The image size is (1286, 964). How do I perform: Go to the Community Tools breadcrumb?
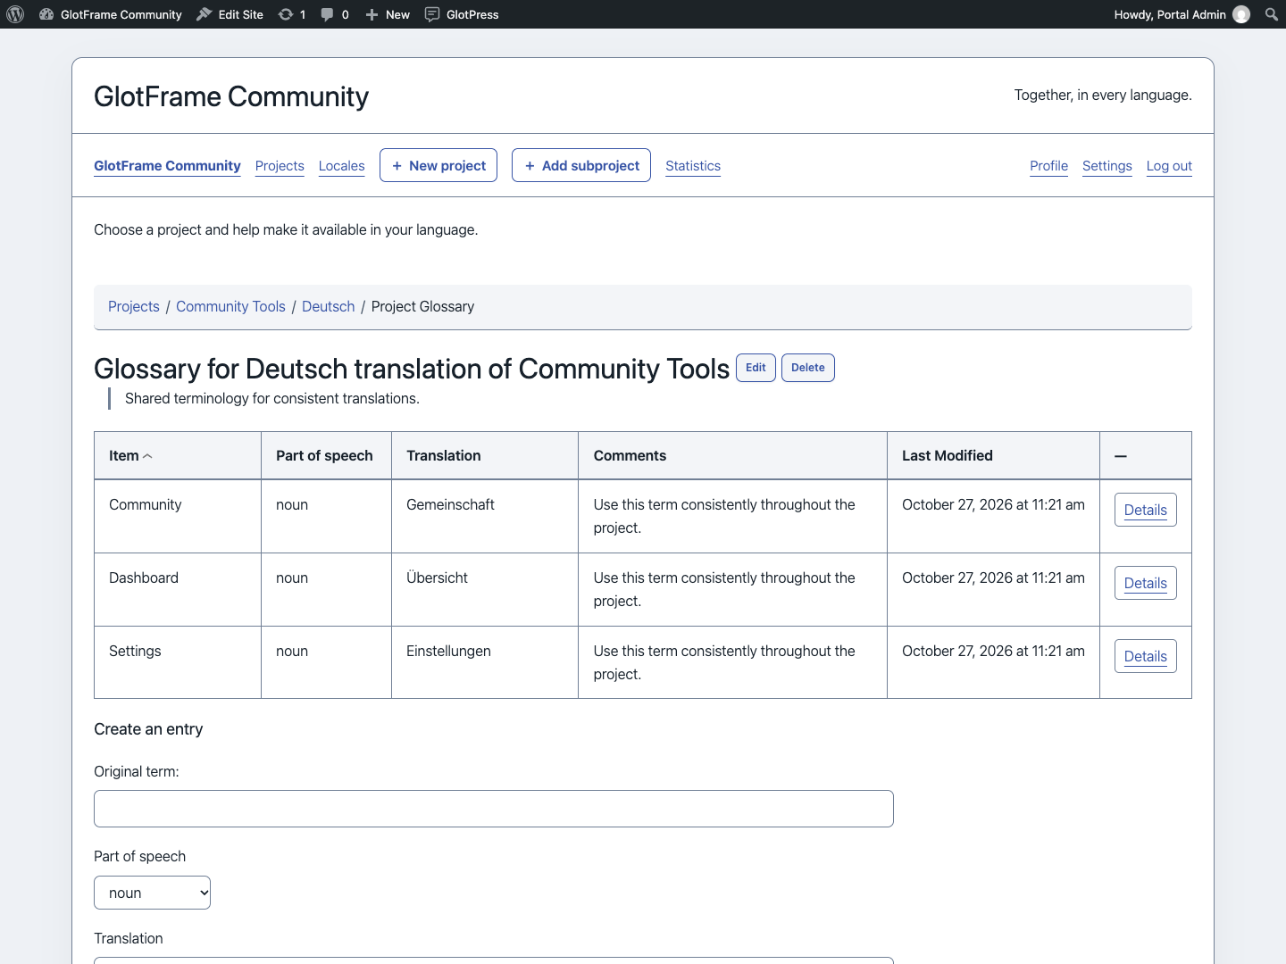230,306
